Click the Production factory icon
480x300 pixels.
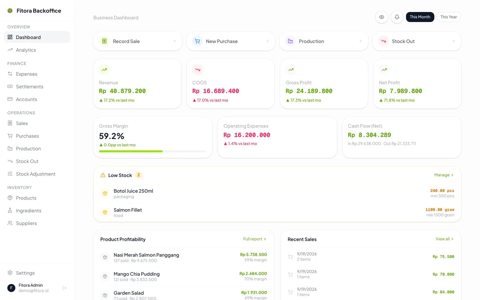point(290,41)
